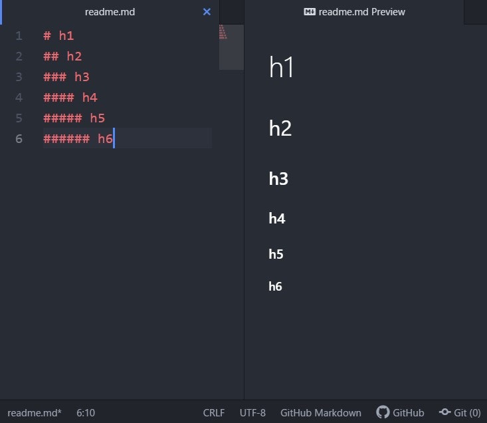Place cursor on line '###### h6'

pos(78,138)
